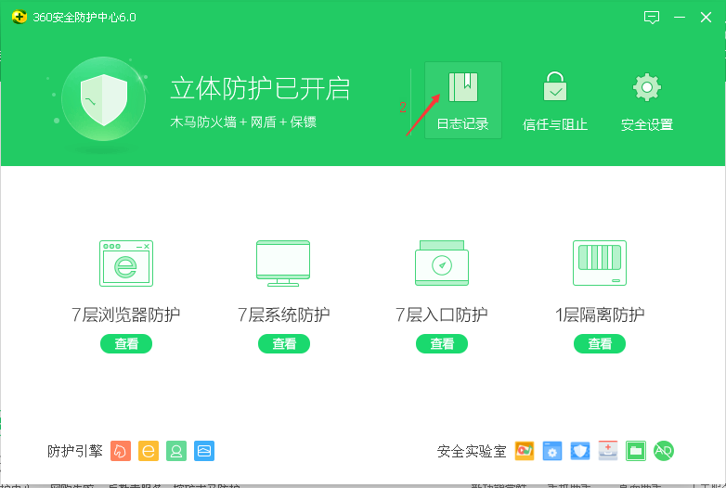Toggle the green person protection engine

point(175,451)
